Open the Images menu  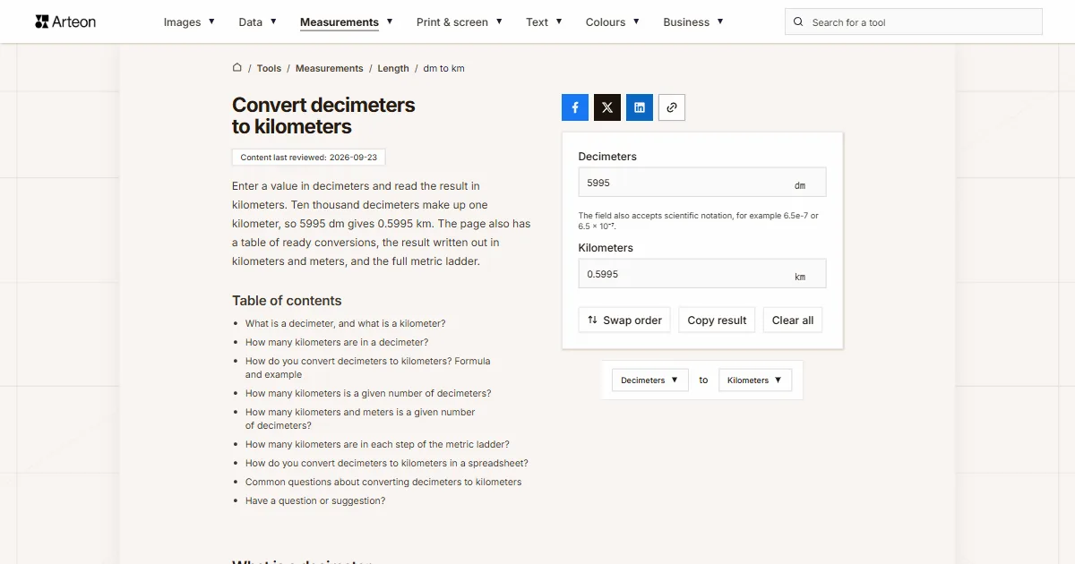click(189, 22)
